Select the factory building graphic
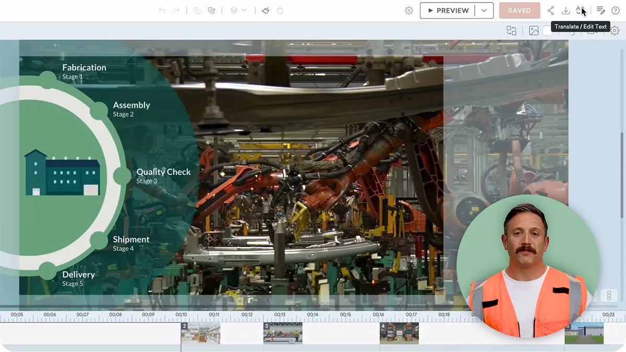Image resolution: width=626 pixels, height=352 pixels. coord(62,173)
